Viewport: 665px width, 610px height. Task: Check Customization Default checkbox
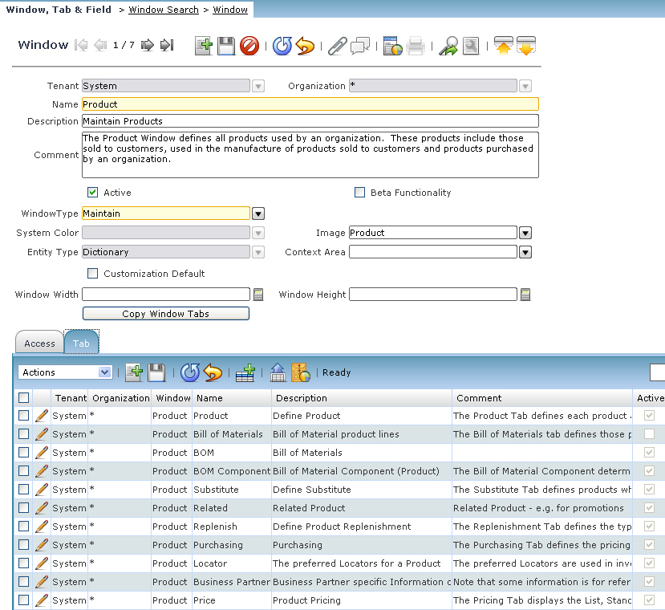click(92, 274)
